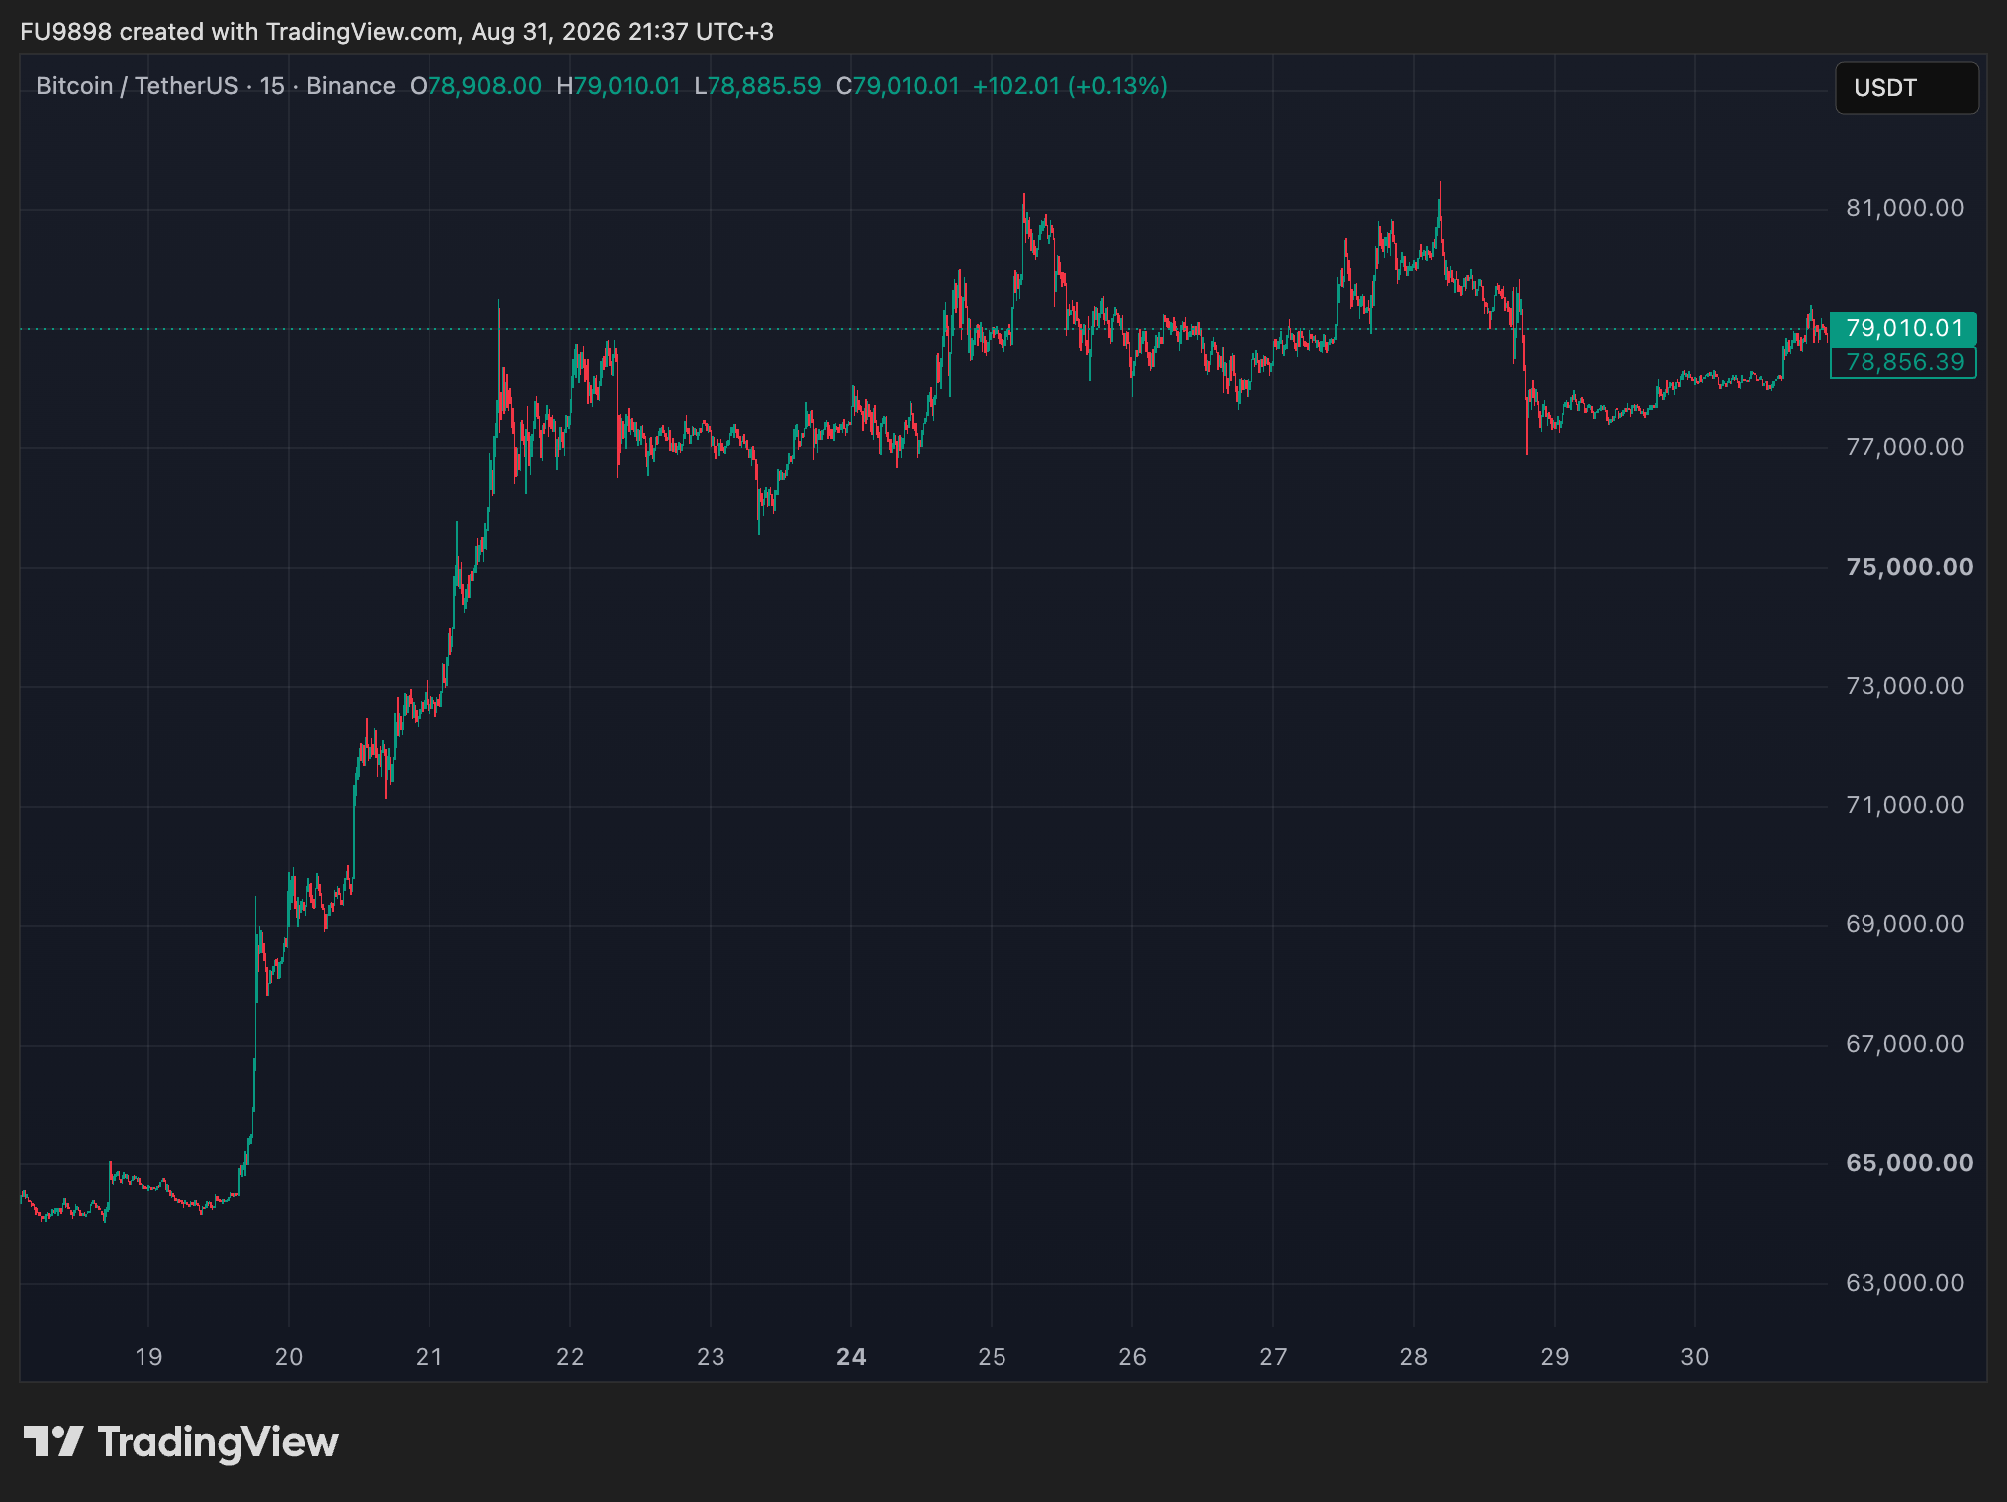
Task: Click date 29 on the time axis
Action: 1555,1357
